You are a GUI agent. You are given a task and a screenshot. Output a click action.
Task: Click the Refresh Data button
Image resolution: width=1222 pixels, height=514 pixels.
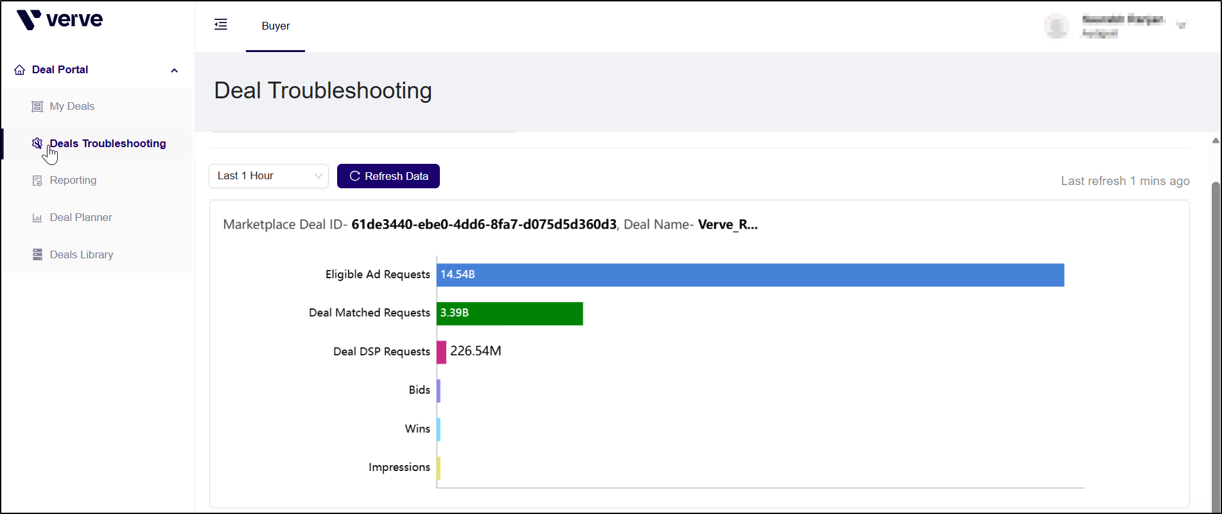click(388, 176)
